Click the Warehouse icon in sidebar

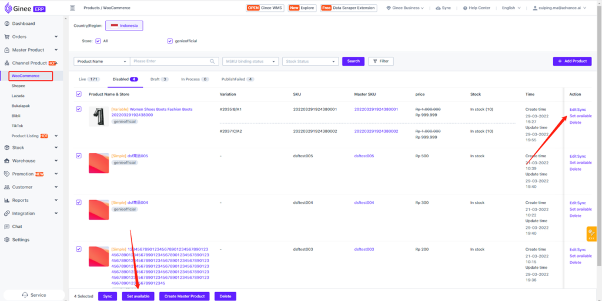[x=6, y=161]
